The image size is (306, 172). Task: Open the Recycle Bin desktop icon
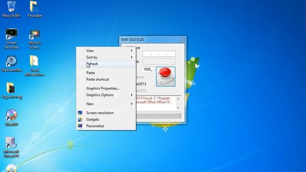[x=11, y=9]
